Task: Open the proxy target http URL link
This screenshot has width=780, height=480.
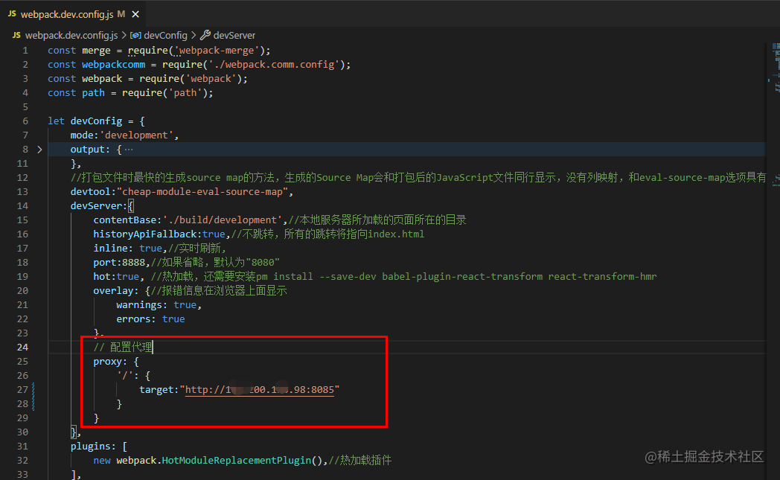Action: (259, 389)
